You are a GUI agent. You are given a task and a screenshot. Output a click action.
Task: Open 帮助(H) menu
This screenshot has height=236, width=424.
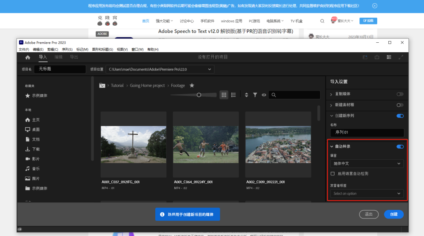coord(153,49)
